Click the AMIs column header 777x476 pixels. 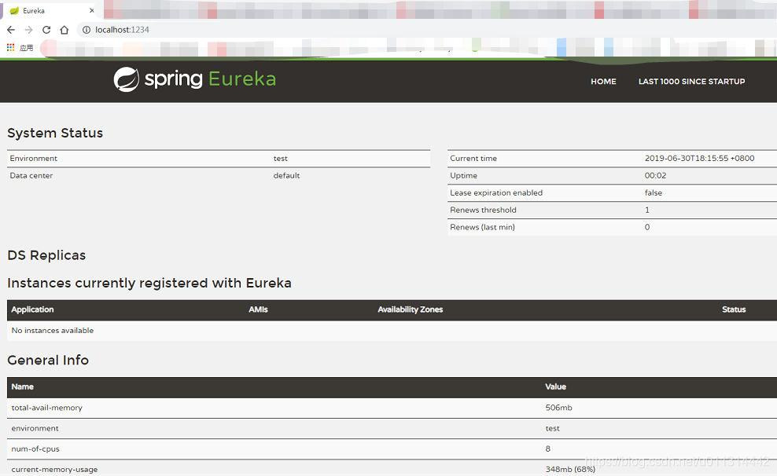[258, 309]
